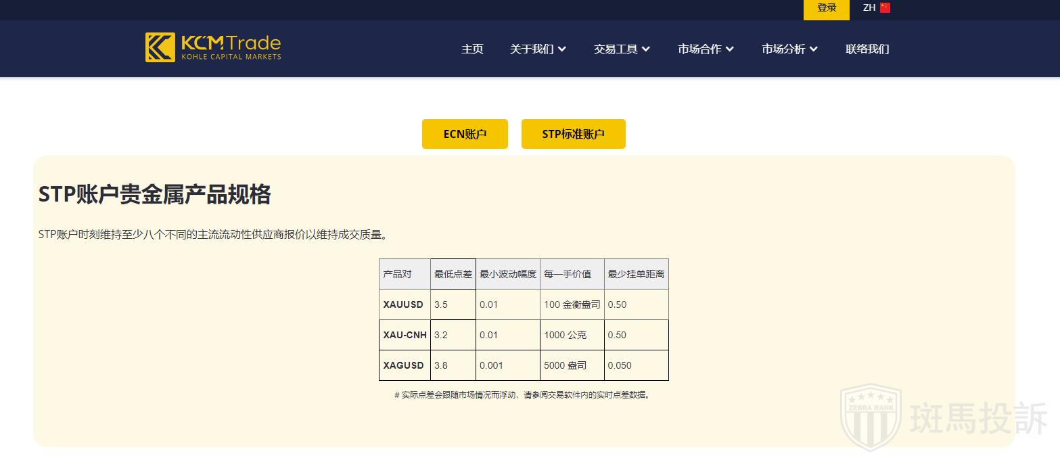Click the XAUUSD product row cell
The height and width of the screenshot is (460, 1060).
tap(404, 304)
